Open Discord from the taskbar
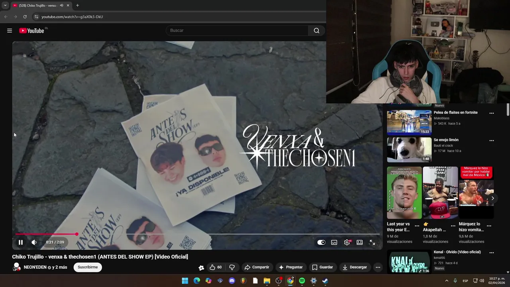This screenshot has width=510, height=287. pos(232,281)
